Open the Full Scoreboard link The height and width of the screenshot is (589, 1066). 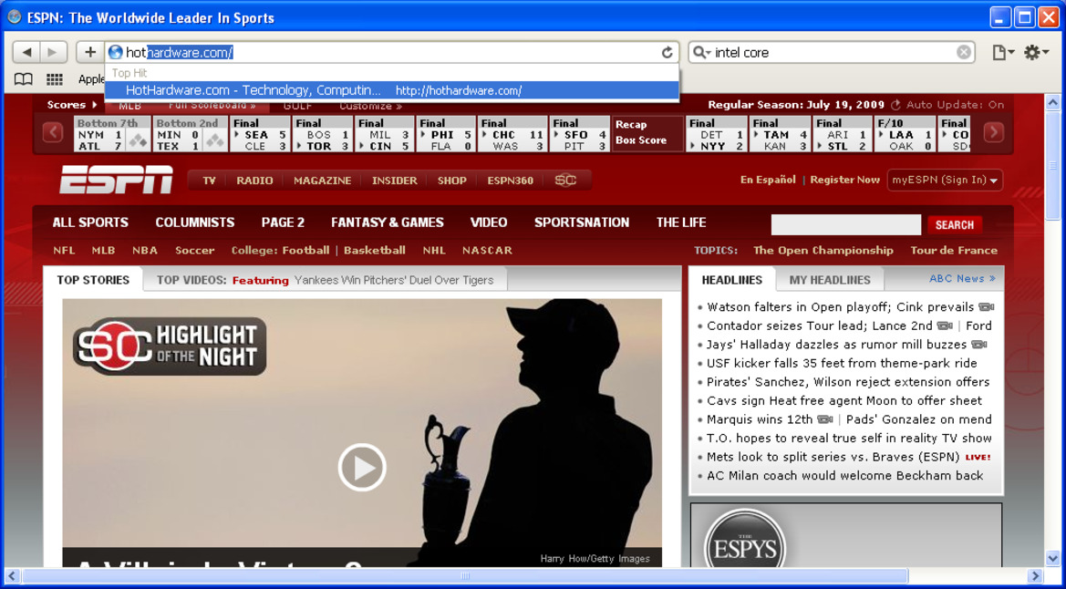pos(212,106)
